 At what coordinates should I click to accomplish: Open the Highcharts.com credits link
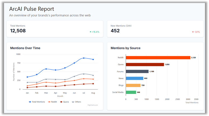pos(92,105)
